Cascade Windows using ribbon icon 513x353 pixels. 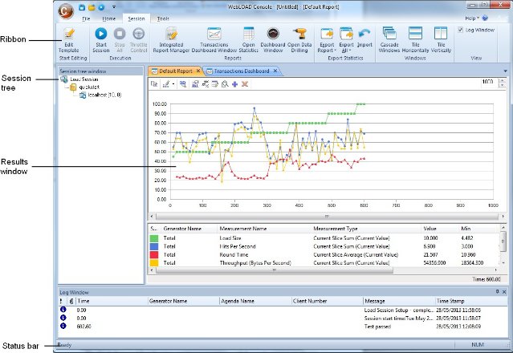pos(390,34)
